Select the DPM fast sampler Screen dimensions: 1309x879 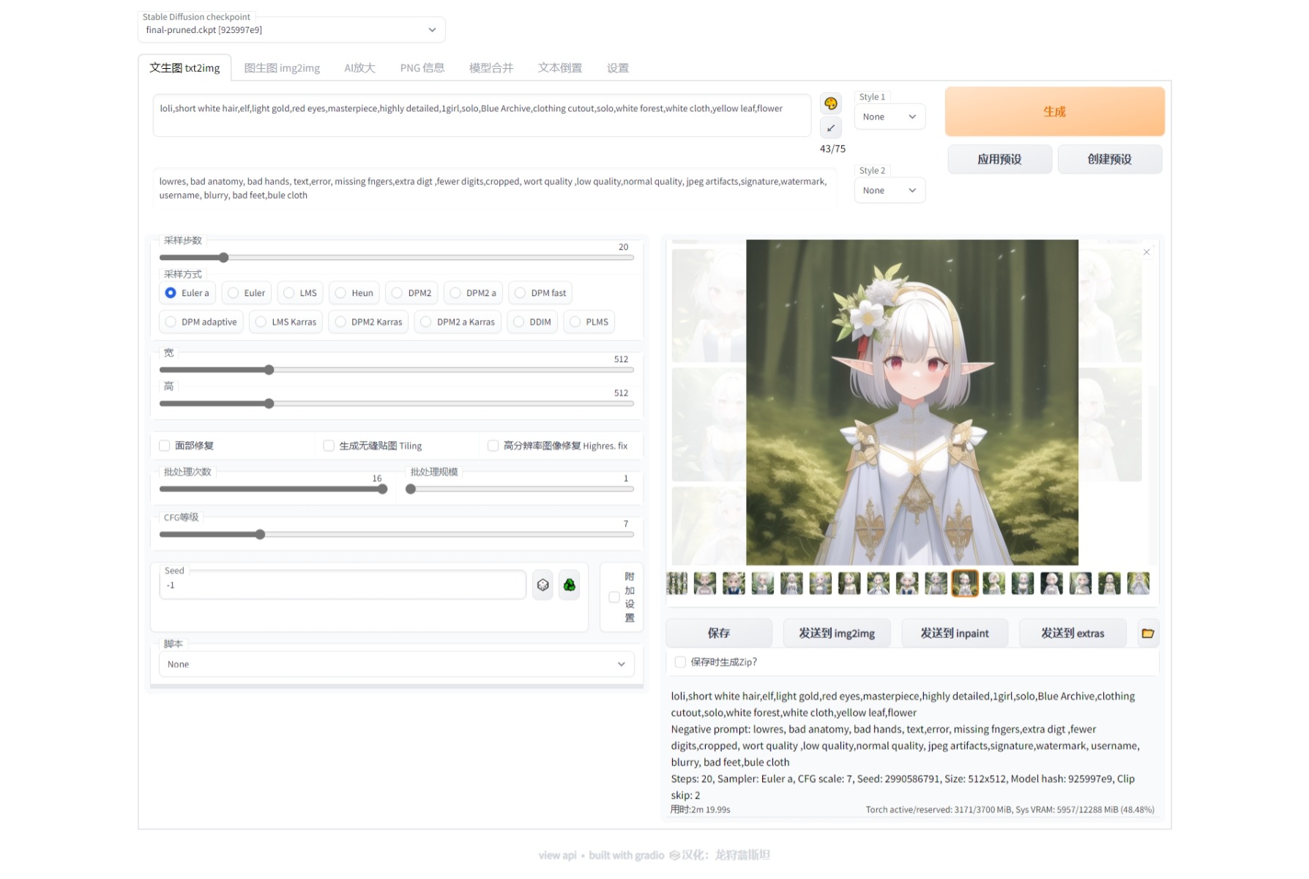point(540,293)
